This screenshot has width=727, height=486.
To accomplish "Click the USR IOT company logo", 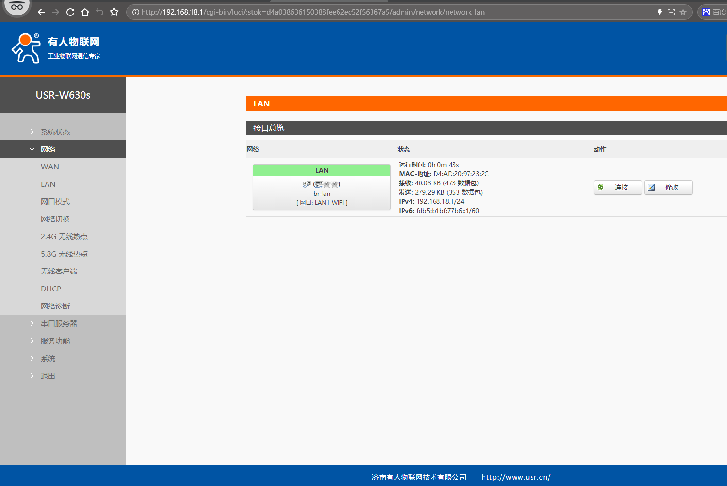I will coord(56,48).
